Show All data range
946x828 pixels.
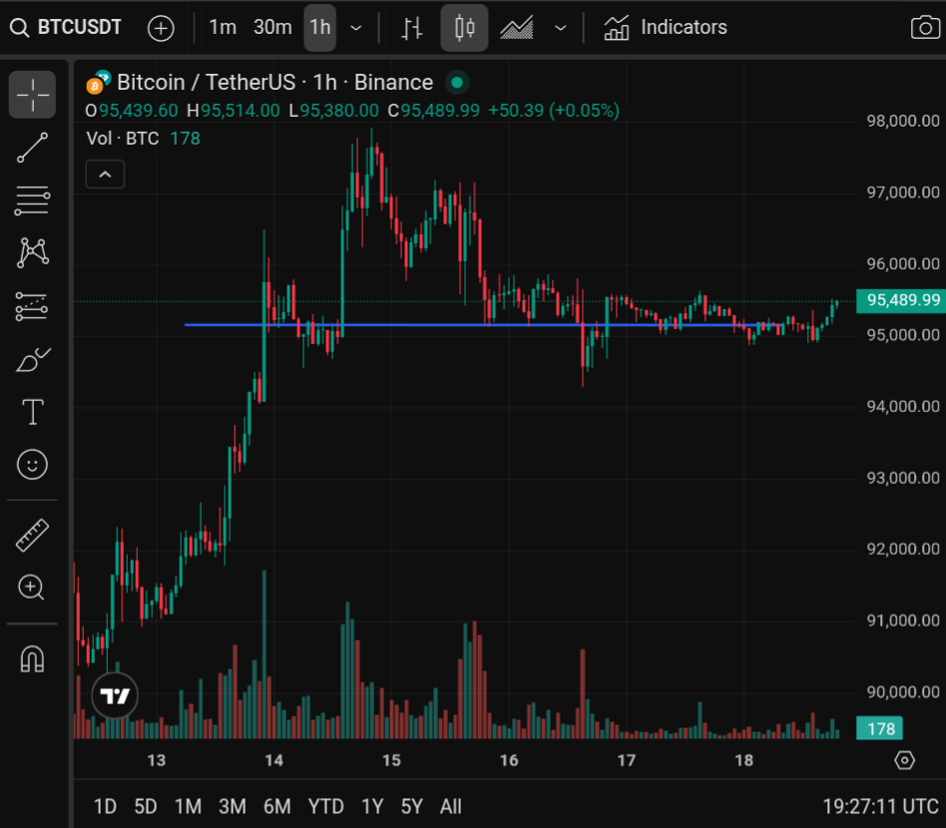(451, 806)
